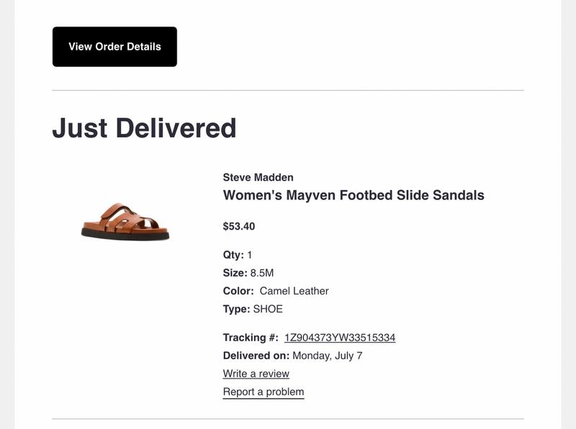The width and height of the screenshot is (576, 429).
Task: Click the Camel Leather color value
Action: tap(294, 291)
